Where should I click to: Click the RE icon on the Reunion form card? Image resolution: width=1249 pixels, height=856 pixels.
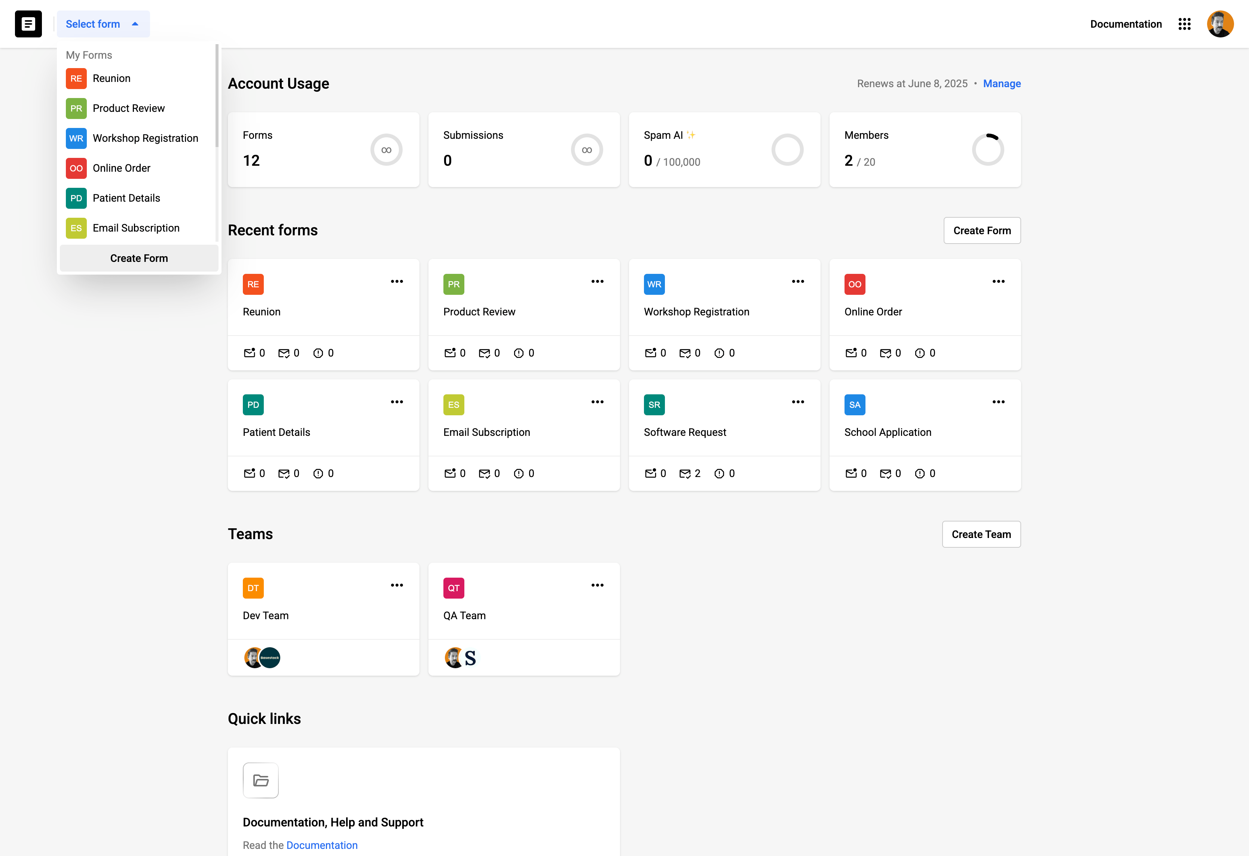[253, 284]
